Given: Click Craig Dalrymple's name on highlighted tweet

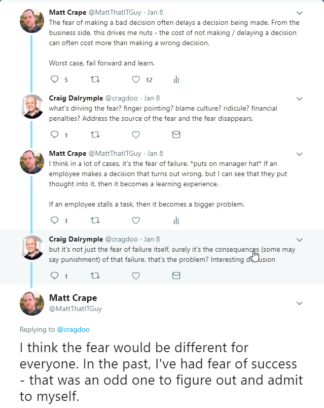Looking at the screenshot, I should coord(76,239).
